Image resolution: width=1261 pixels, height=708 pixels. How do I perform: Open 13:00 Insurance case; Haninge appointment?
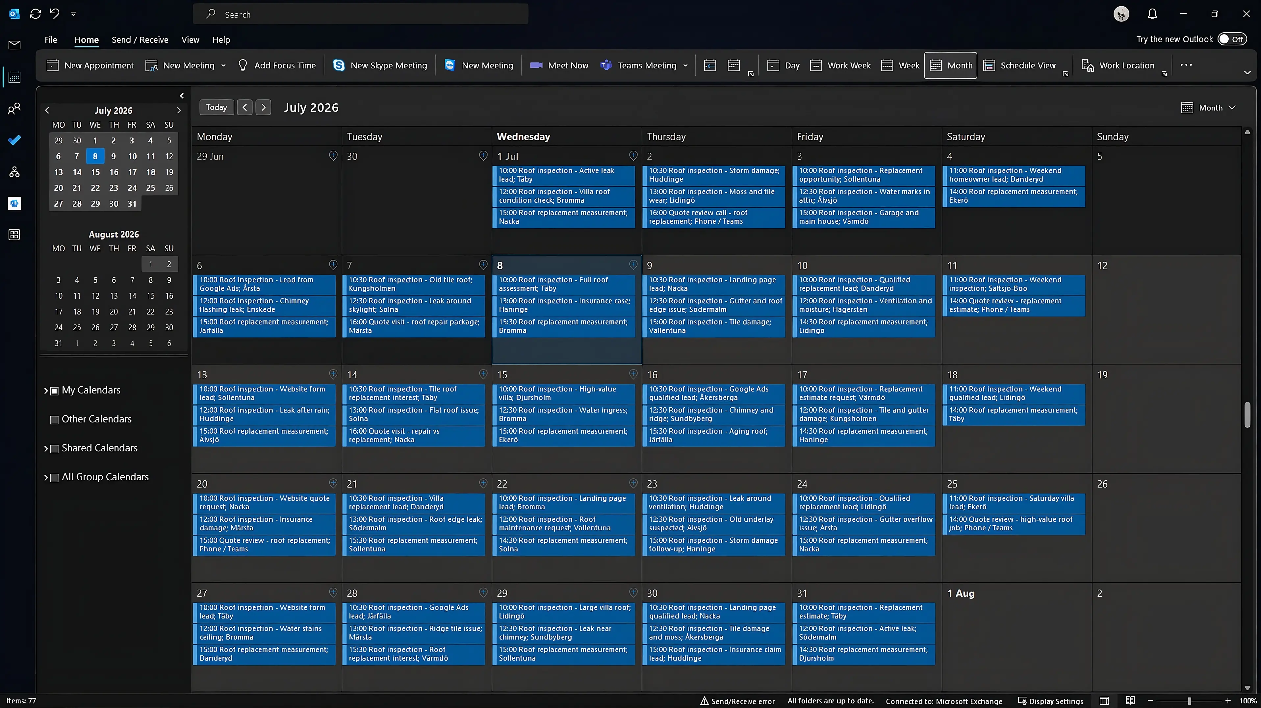(x=564, y=305)
